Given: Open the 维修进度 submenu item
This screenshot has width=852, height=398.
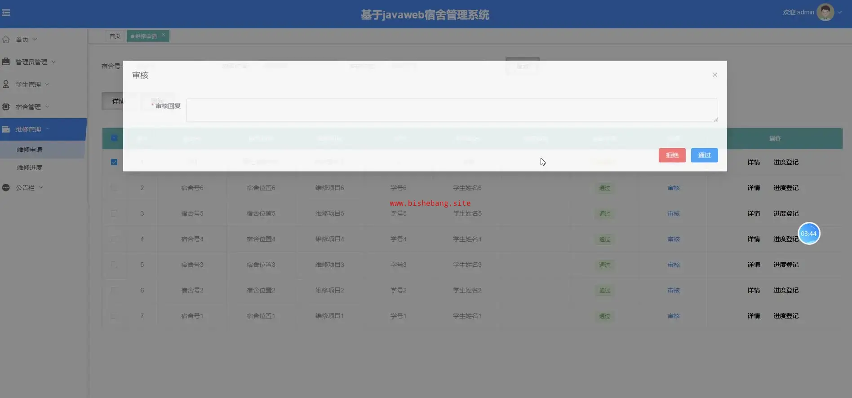Looking at the screenshot, I should 30,168.
